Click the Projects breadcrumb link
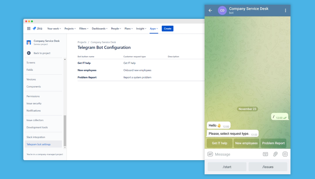The height and width of the screenshot is (179, 315). click(x=82, y=42)
